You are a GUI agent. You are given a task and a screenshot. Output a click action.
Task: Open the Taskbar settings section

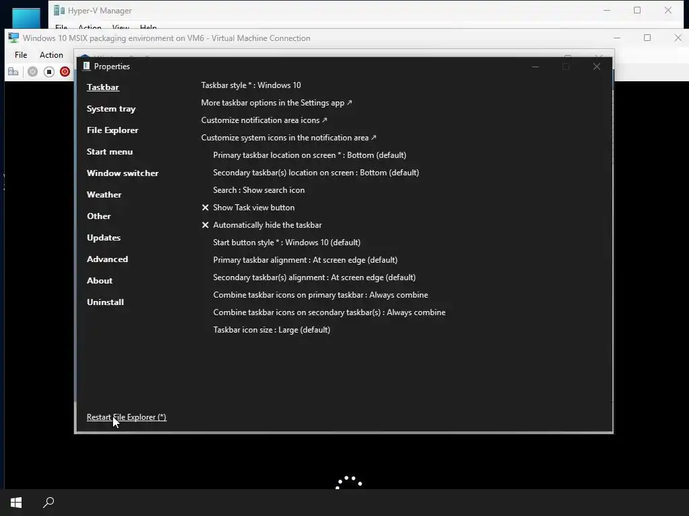(x=103, y=87)
